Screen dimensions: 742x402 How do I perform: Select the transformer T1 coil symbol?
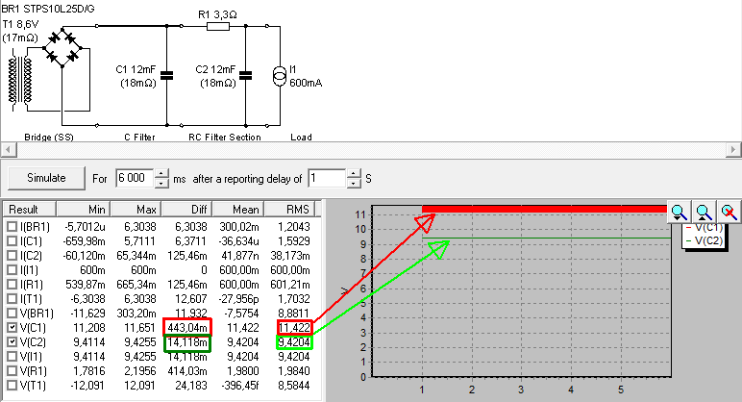[x=20, y=81]
